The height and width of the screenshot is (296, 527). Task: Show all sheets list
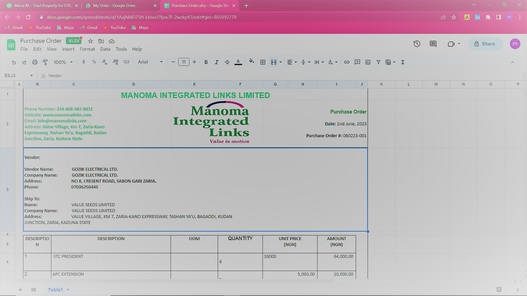(33, 289)
